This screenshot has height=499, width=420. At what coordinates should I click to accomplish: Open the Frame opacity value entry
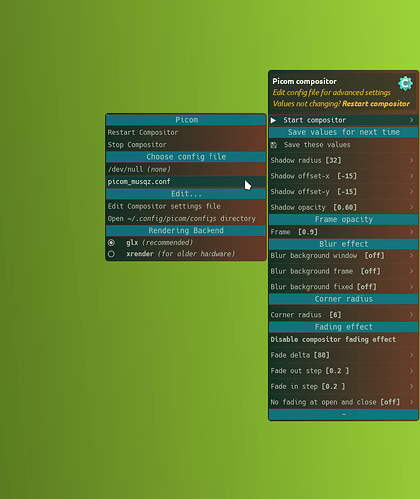[x=343, y=232]
